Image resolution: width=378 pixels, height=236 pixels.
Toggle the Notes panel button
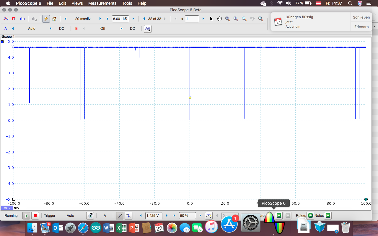[x=328, y=216]
